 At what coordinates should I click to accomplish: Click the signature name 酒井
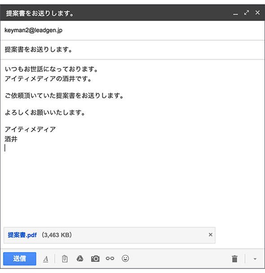point(11,139)
